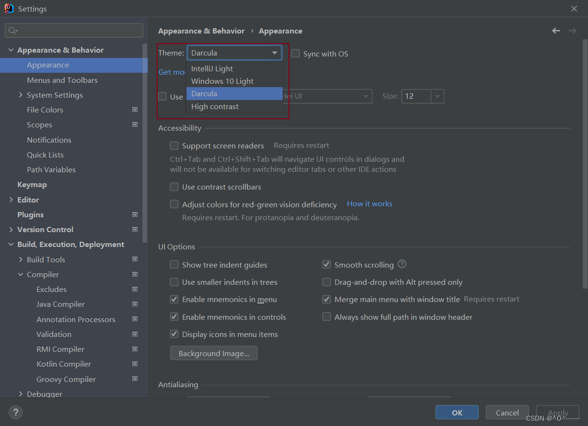Image resolution: width=588 pixels, height=426 pixels.
Task: Click project-level icon beside Scopes
Action: pos(135,124)
